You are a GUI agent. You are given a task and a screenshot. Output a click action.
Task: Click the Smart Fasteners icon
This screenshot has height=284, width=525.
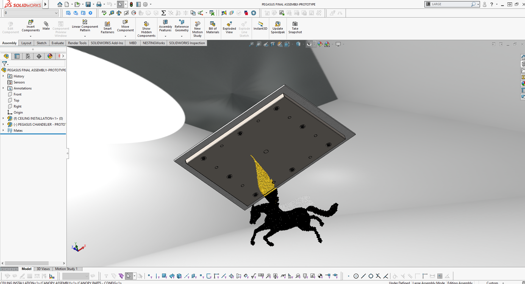[x=107, y=27]
